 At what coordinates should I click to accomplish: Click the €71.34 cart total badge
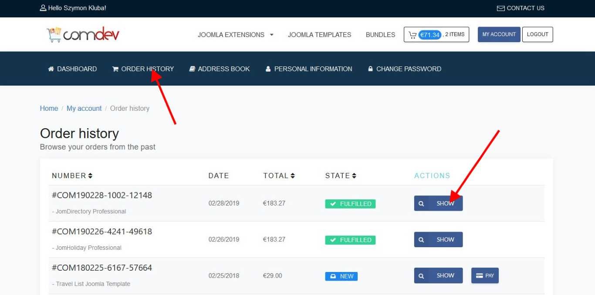pos(430,35)
